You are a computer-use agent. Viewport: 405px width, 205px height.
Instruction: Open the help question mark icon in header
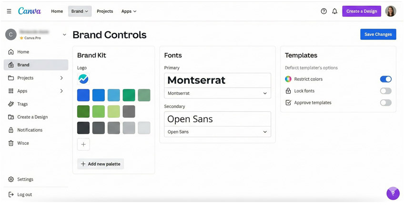coord(324,11)
